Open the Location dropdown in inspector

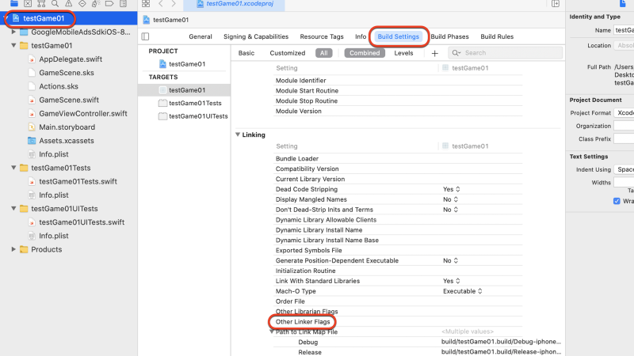[x=624, y=46]
